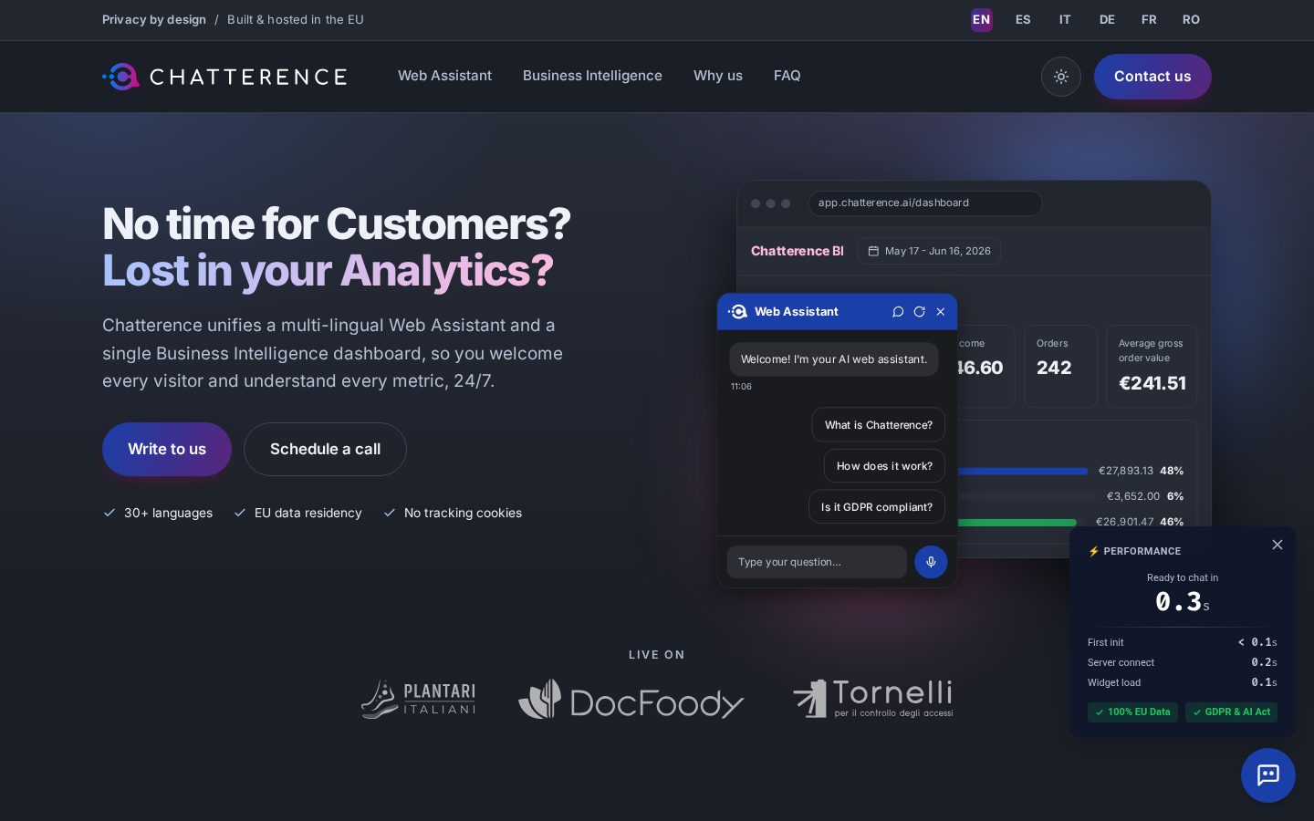This screenshot has height=821, width=1314.
Task: Click the 'Privacy by design' text
Action: tap(154, 19)
